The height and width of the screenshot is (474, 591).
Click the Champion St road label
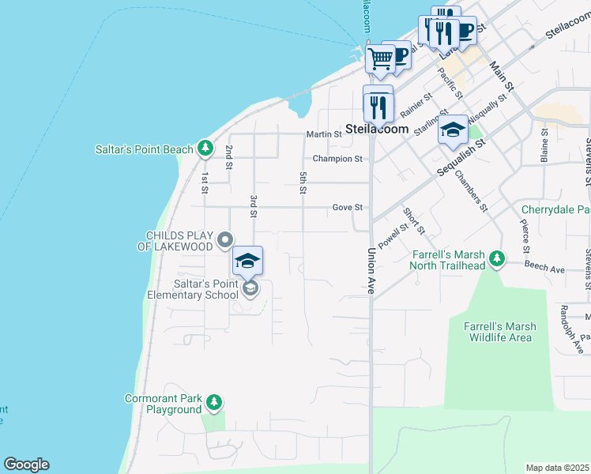click(x=337, y=159)
